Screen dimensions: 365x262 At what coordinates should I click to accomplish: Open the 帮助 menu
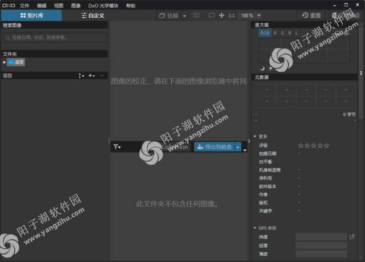[x=131, y=6]
